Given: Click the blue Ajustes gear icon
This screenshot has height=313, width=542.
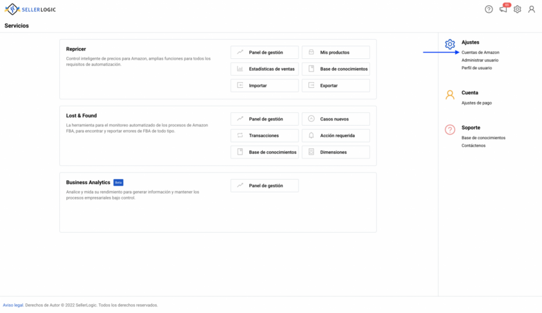Looking at the screenshot, I should (450, 44).
